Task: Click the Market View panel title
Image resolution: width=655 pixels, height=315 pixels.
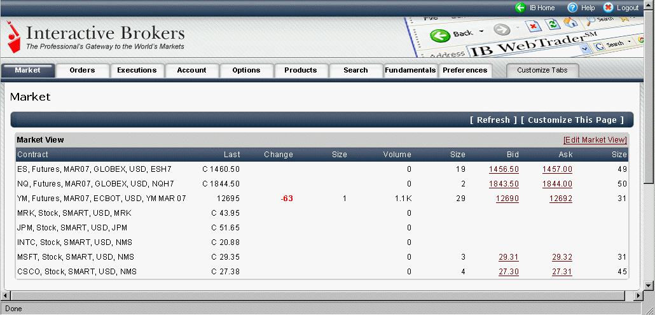Action: [41, 140]
